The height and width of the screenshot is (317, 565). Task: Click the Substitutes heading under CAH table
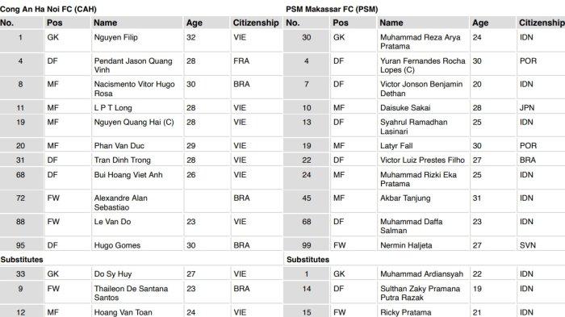tap(22, 260)
